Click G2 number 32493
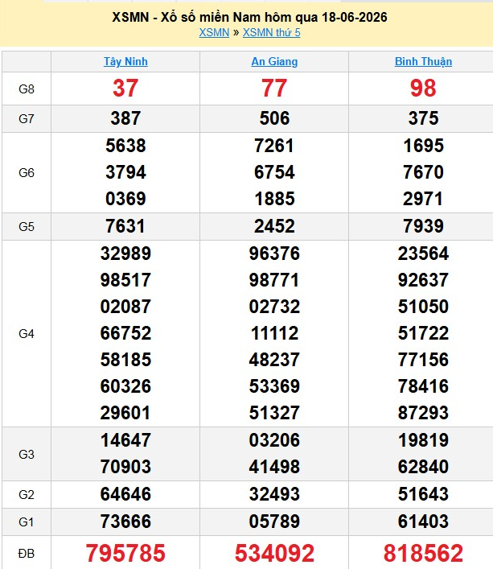493x569 pixels. tap(274, 495)
